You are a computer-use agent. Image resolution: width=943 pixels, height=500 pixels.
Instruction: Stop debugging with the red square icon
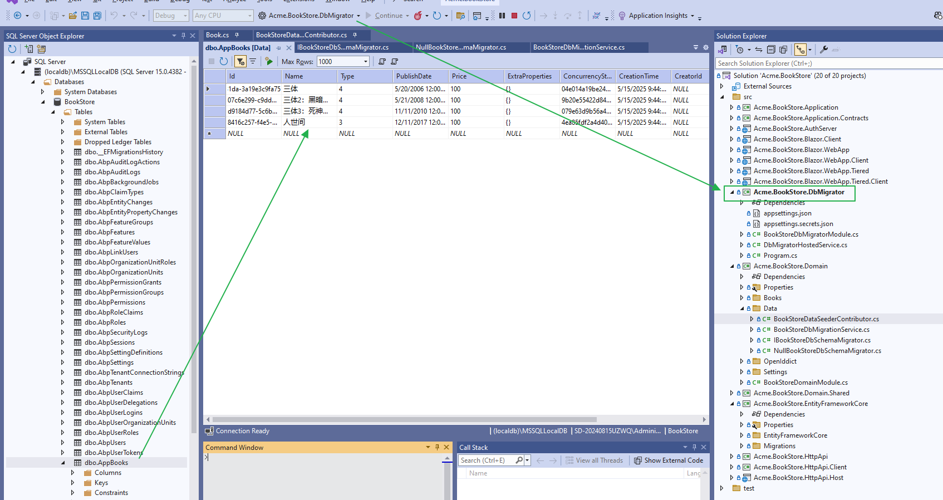coord(514,16)
